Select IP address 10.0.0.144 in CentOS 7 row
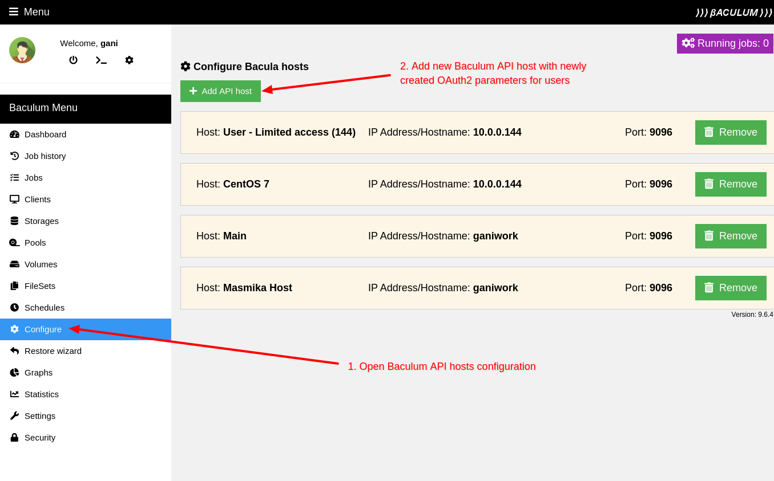 click(497, 184)
